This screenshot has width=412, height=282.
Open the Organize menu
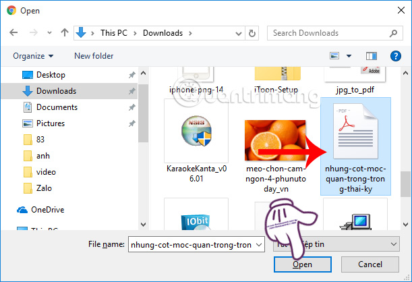(33, 56)
